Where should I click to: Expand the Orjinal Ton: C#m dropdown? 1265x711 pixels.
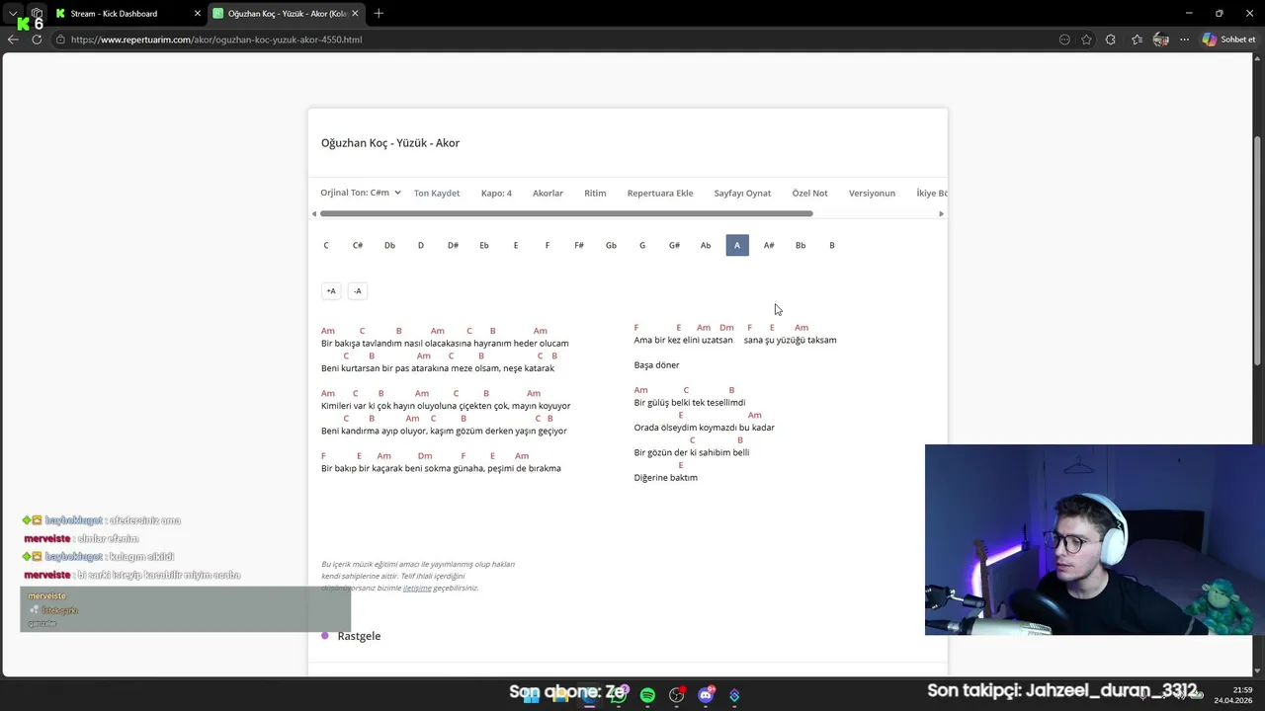click(x=361, y=193)
